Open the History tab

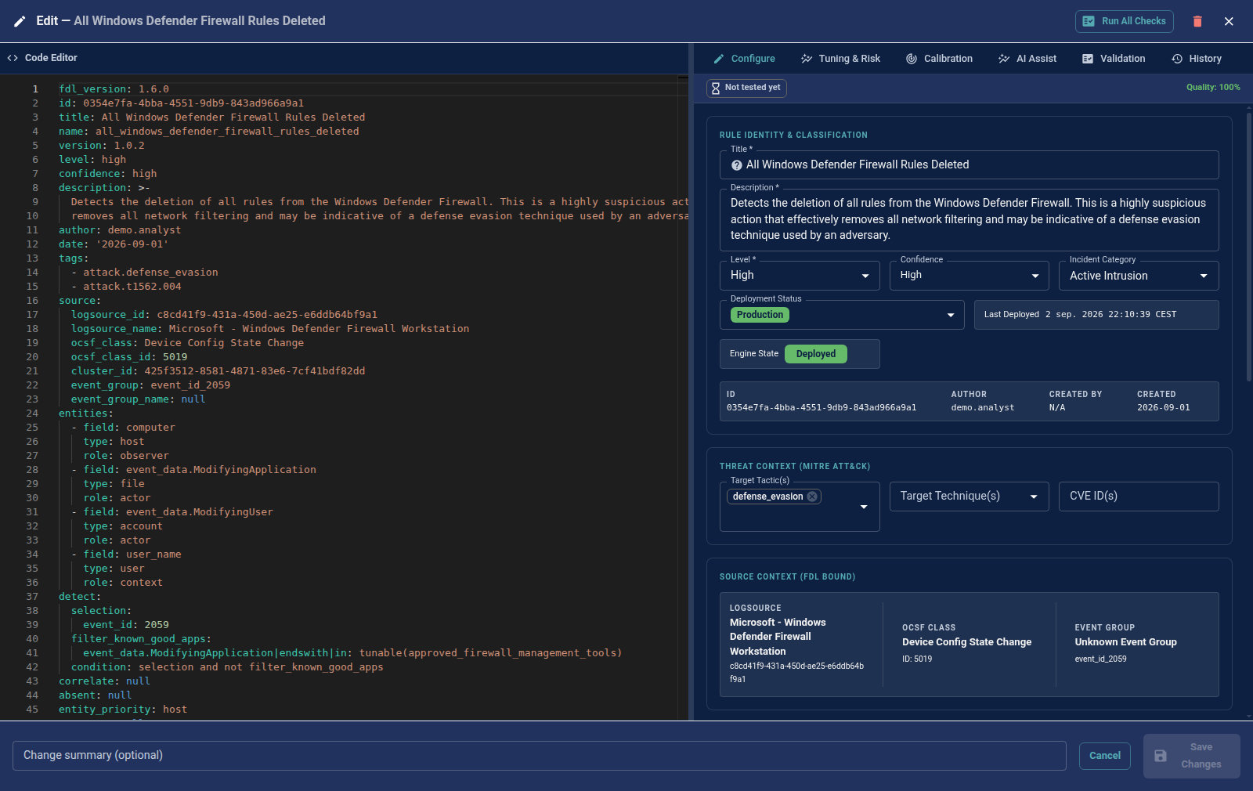(1197, 59)
